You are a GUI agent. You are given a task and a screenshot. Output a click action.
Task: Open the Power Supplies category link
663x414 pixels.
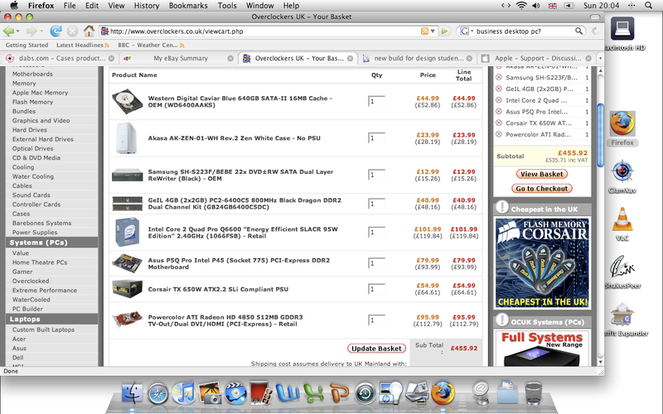(x=35, y=232)
